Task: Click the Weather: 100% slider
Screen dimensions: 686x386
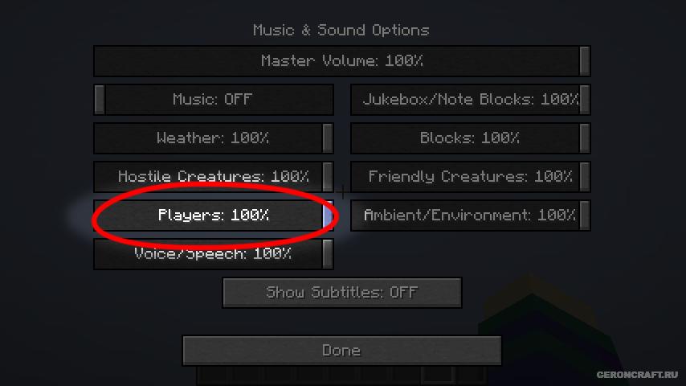Action: tap(214, 138)
